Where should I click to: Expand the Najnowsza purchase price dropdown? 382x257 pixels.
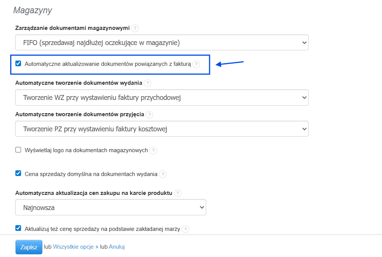click(x=110, y=207)
